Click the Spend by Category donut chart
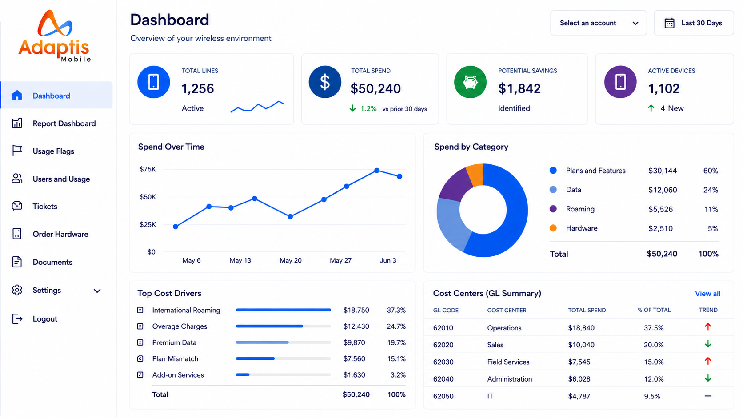The width and height of the screenshot is (743, 418). point(483,210)
